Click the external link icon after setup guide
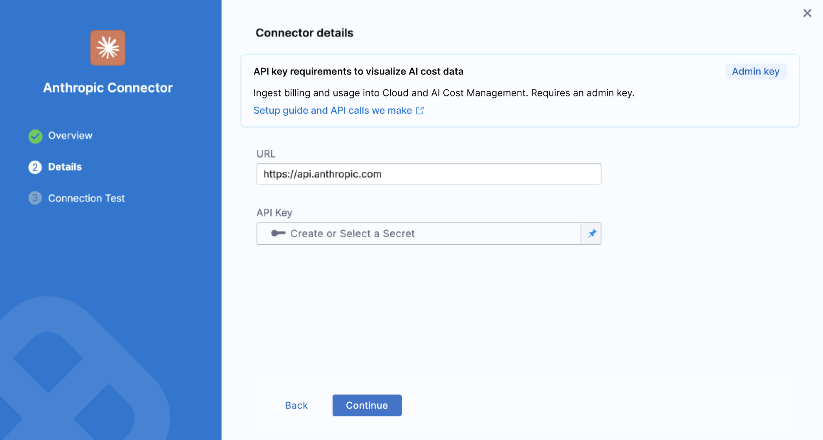Screen dimensions: 823x440 420,111
